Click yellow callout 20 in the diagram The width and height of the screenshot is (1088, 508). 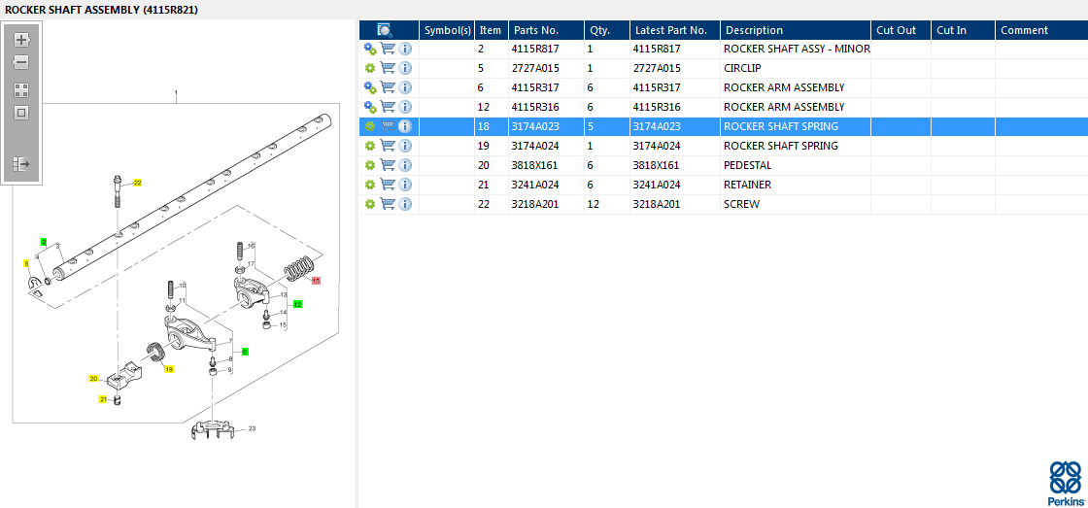coord(93,378)
